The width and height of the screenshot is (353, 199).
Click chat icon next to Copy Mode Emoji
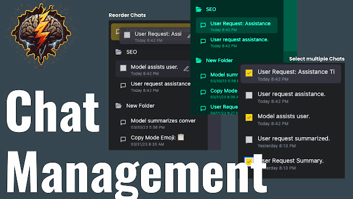123,139
